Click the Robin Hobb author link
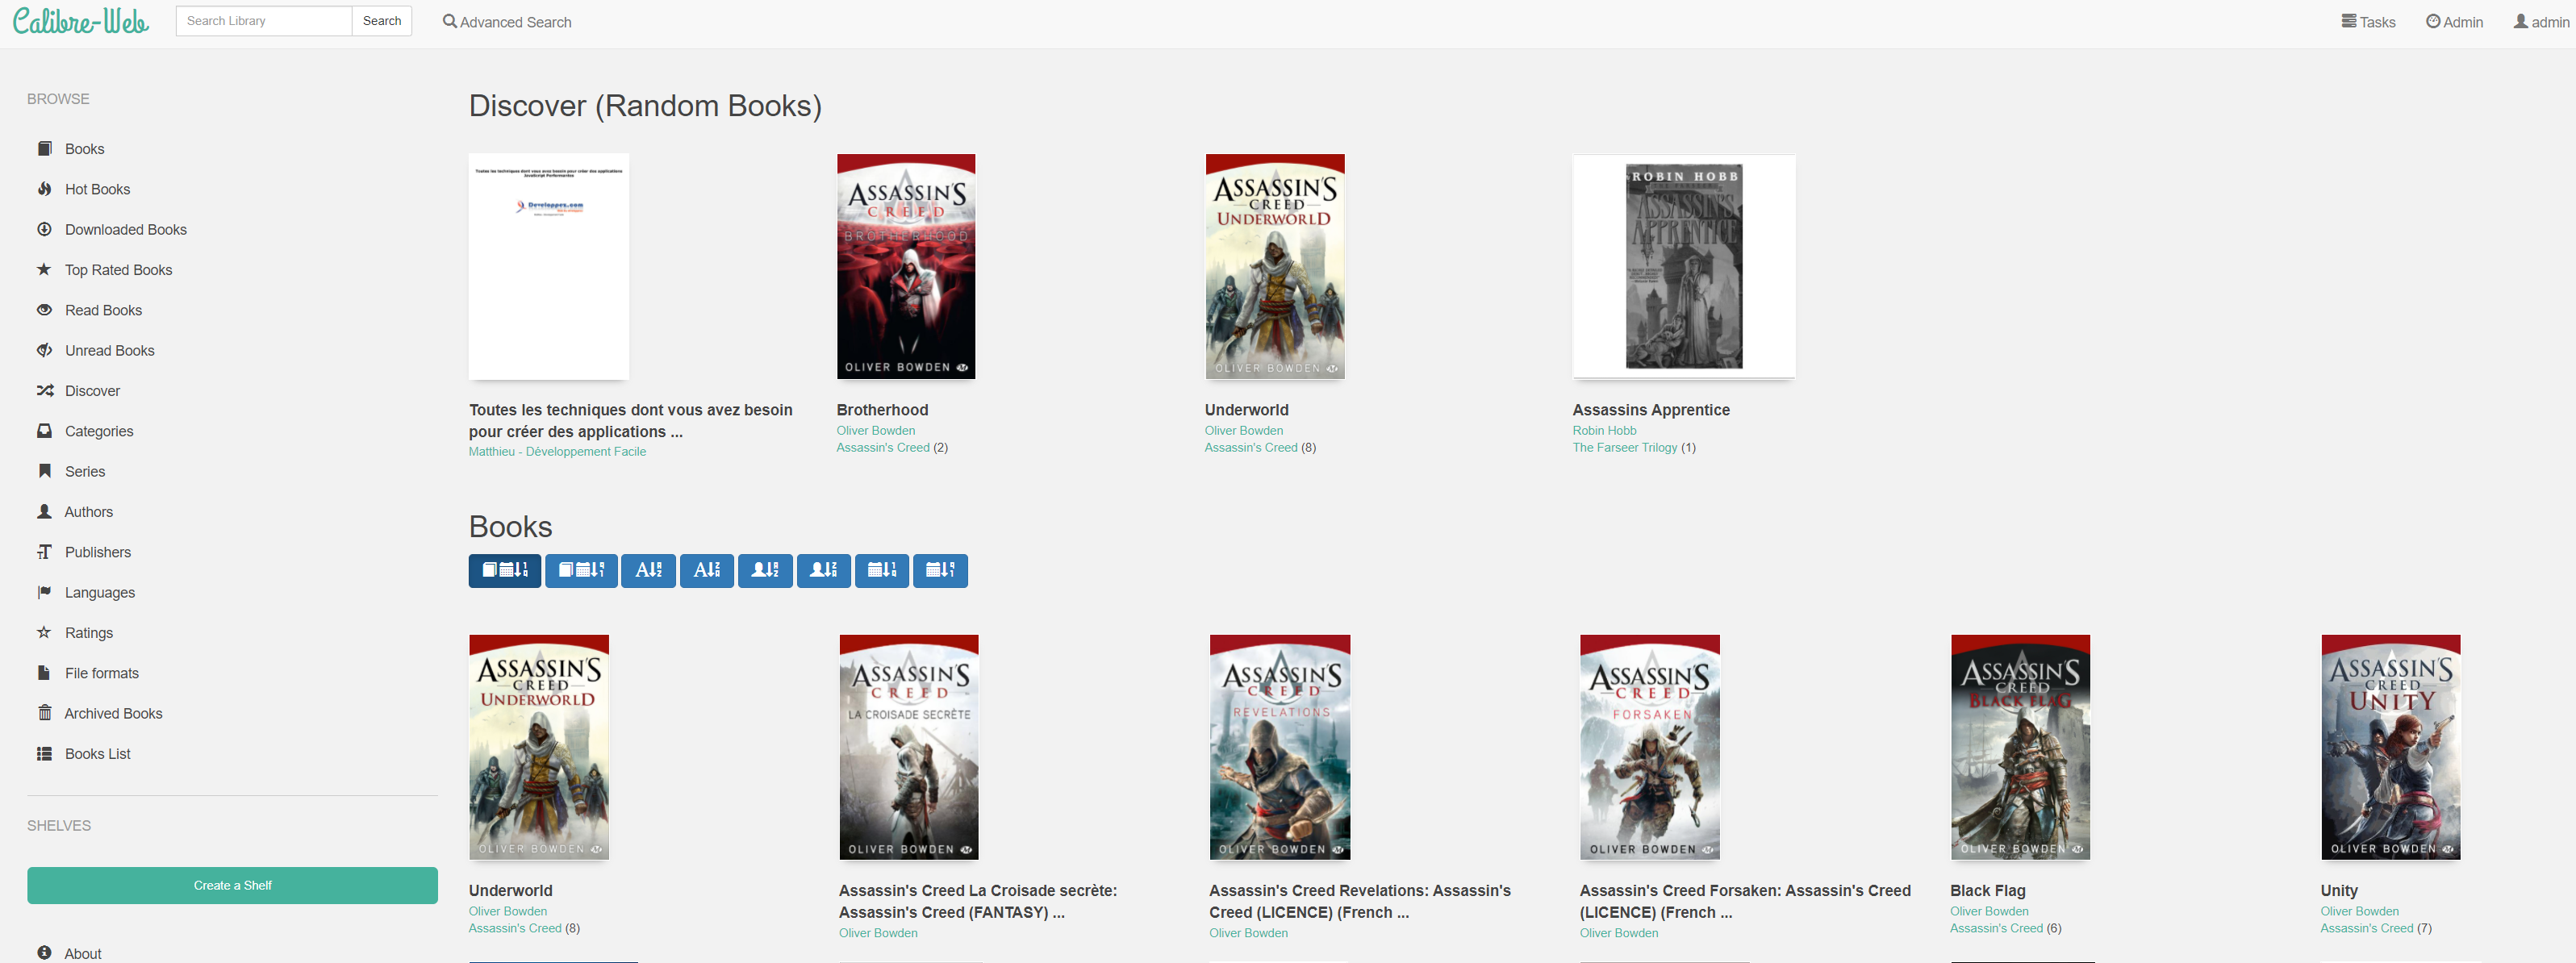Image resolution: width=2576 pixels, height=963 pixels. pyautogui.click(x=1604, y=431)
